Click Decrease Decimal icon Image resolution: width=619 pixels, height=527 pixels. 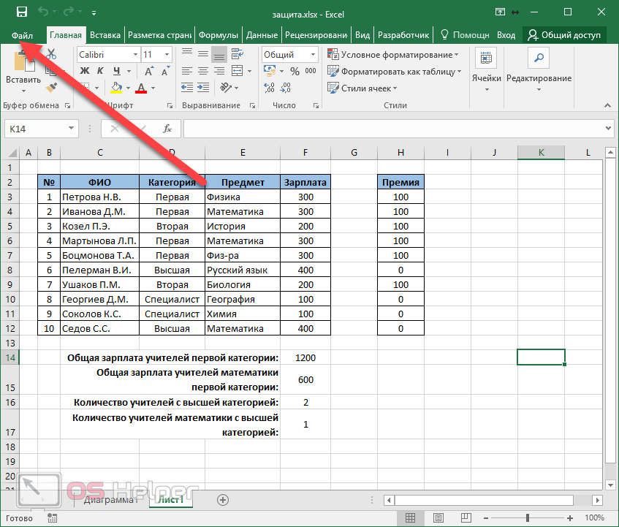point(286,88)
